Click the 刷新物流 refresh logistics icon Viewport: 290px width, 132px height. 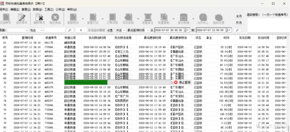73,17
